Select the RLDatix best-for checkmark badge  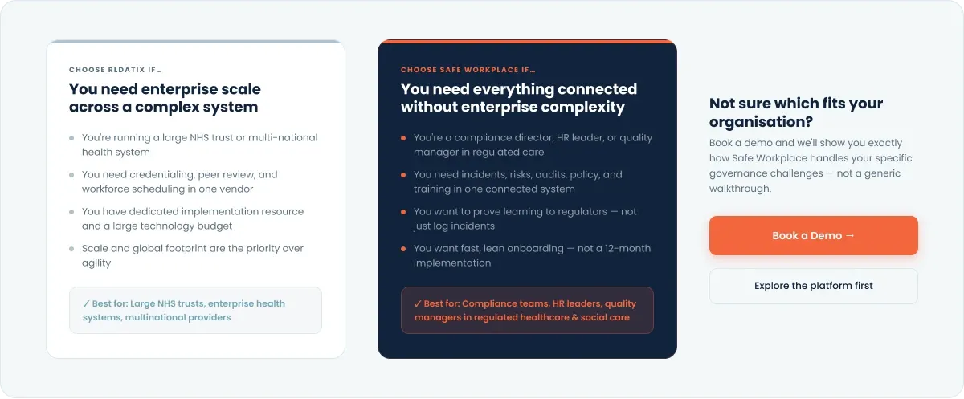[195, 310]
